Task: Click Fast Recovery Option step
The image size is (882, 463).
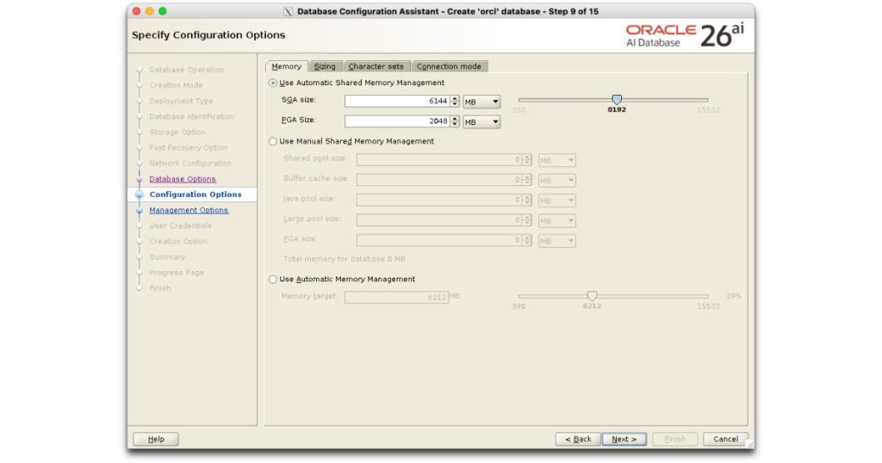Action: click(189, 148)
